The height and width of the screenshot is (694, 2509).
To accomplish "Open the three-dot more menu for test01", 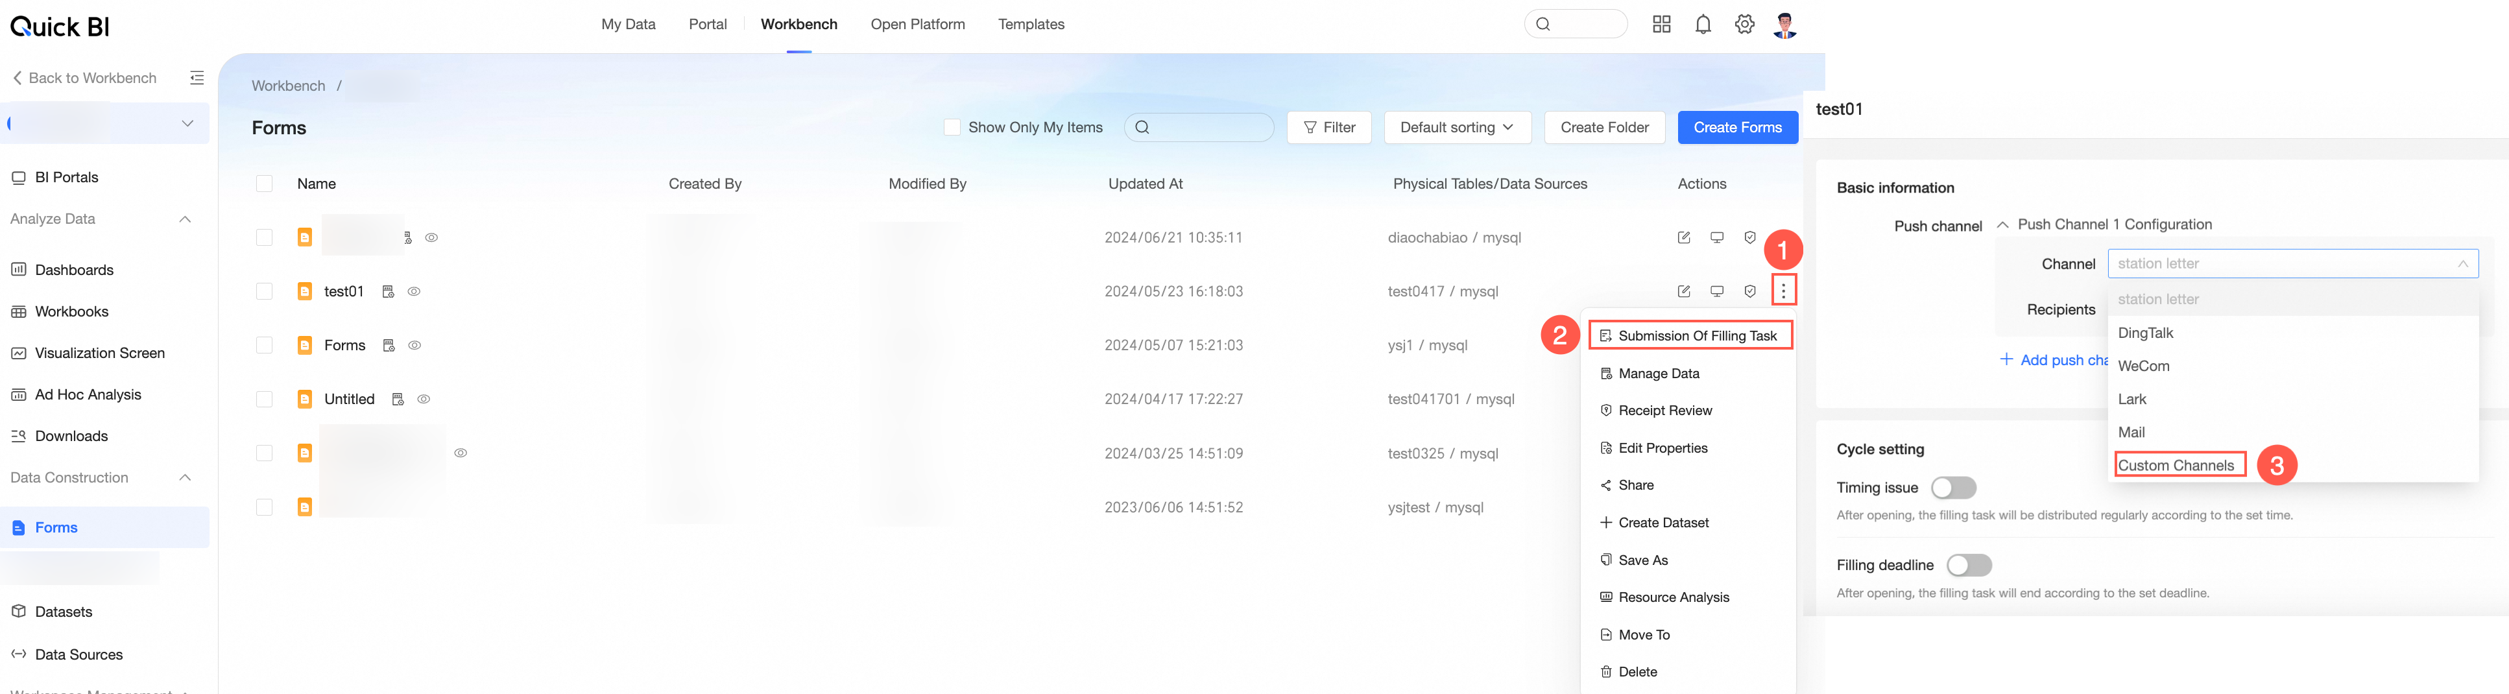I will (1783, 290).
